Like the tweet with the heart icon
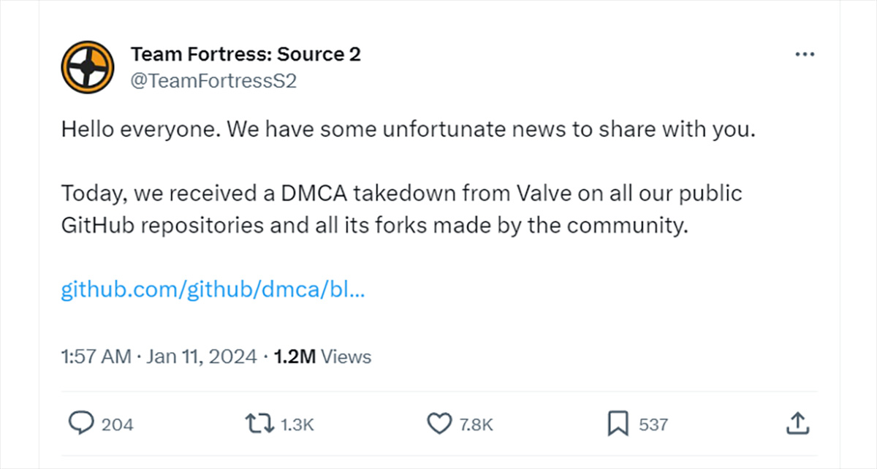 pos(439,423)
